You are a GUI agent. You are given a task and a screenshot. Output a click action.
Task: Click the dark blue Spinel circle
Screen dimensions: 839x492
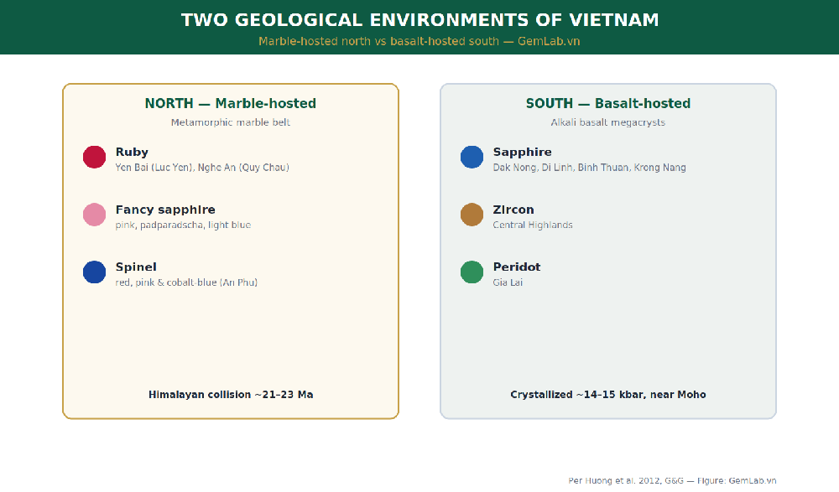94,272
